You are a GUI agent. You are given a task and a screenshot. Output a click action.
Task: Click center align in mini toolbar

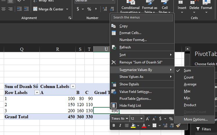point(126,125)
